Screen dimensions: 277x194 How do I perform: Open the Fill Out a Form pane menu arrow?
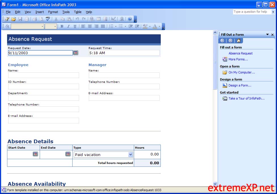point(267,34)
